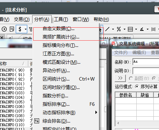
Task: Click the angle measurement tool icon
Action: [142, 29]
